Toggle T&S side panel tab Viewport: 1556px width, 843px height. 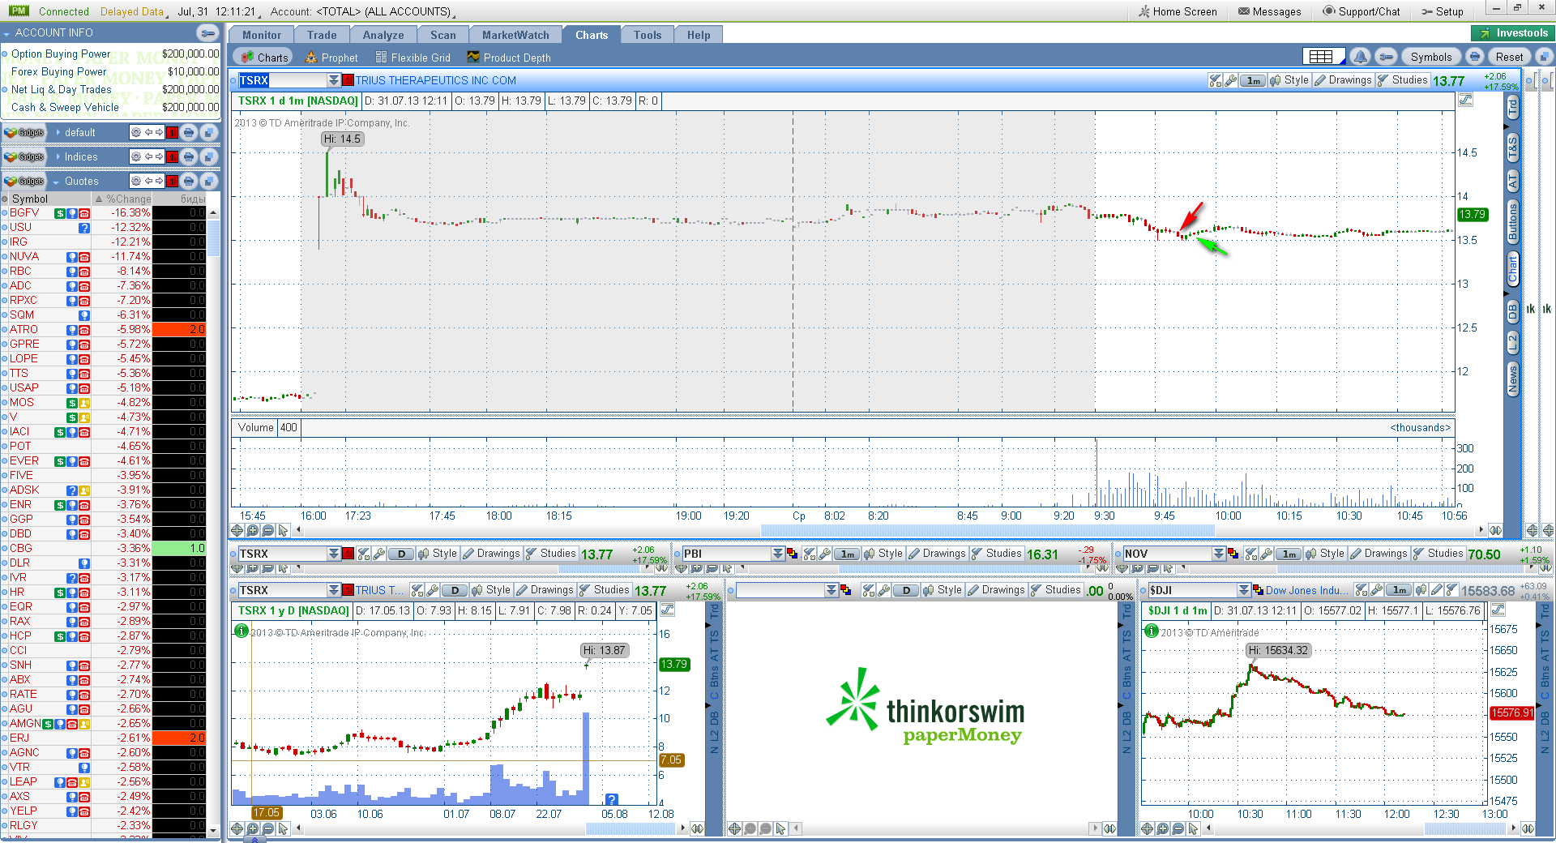tap(1512, 148)
